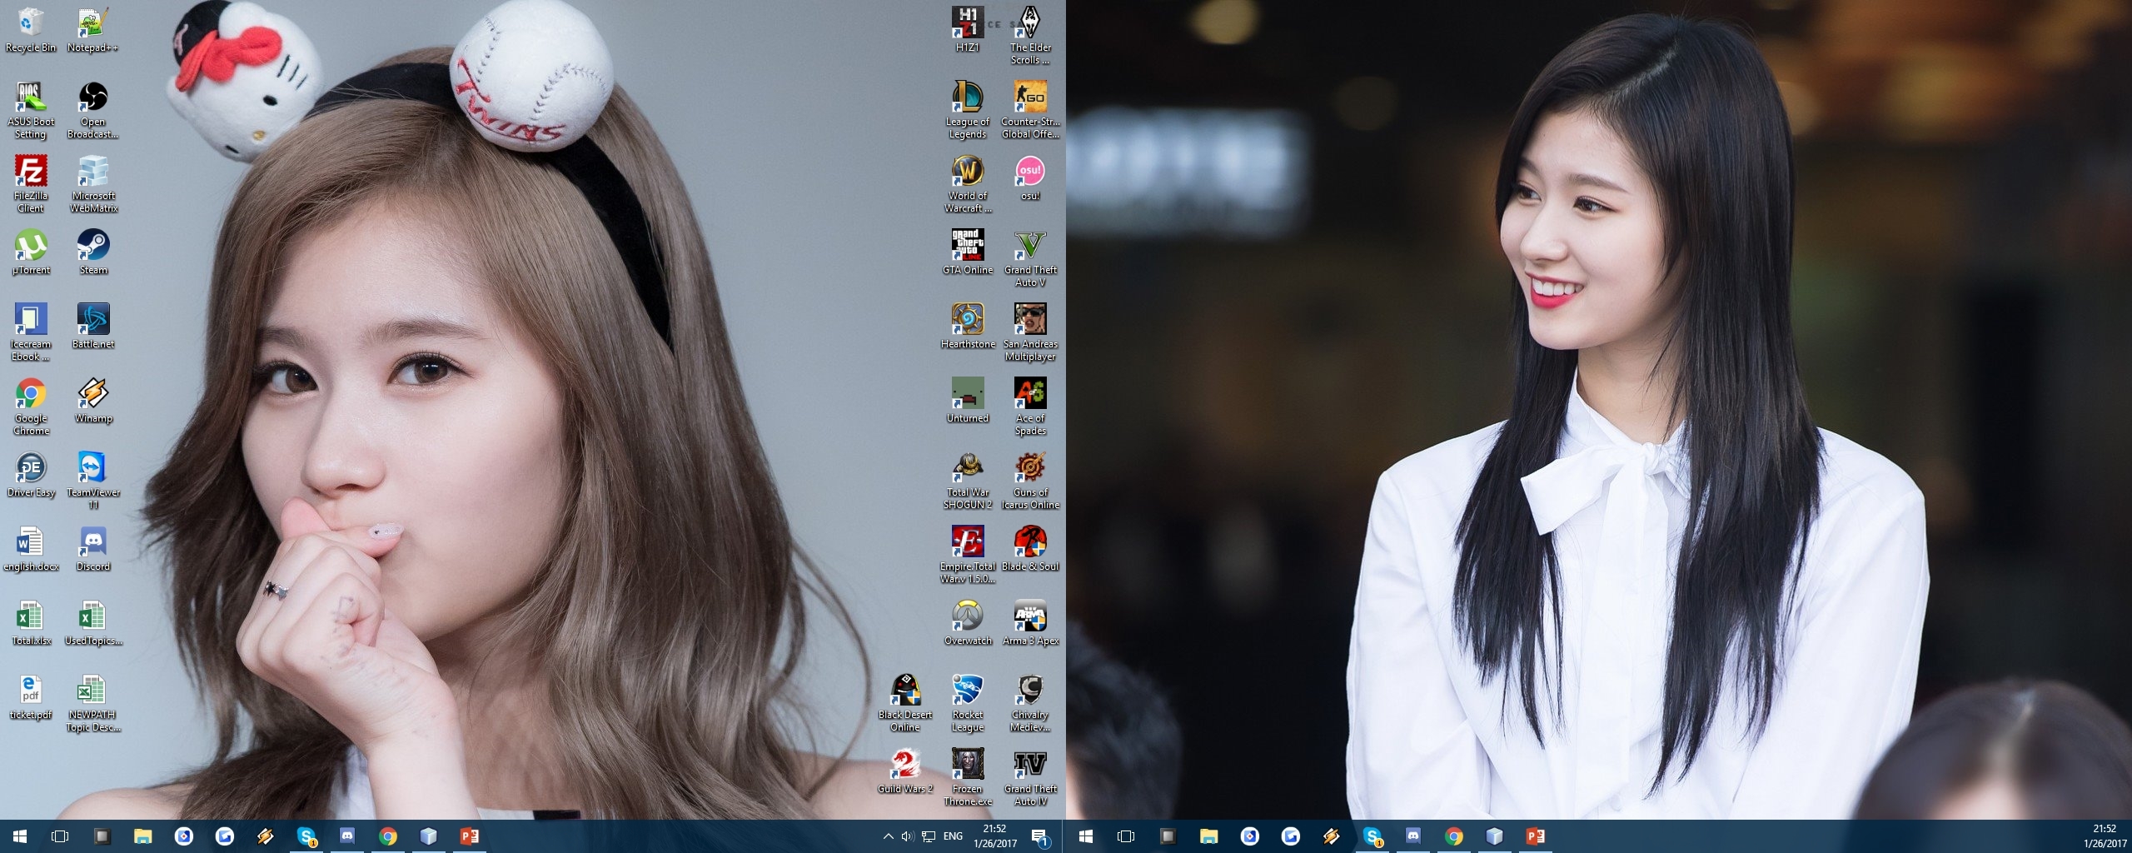Open the Battle.net shortcut
Viewport: 2132px width, 853px height.
point(93,327)
